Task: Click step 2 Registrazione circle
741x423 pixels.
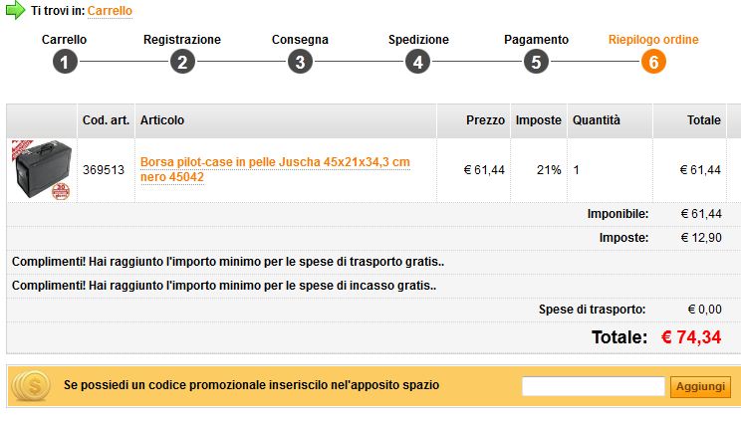Action: coord(181,62)
